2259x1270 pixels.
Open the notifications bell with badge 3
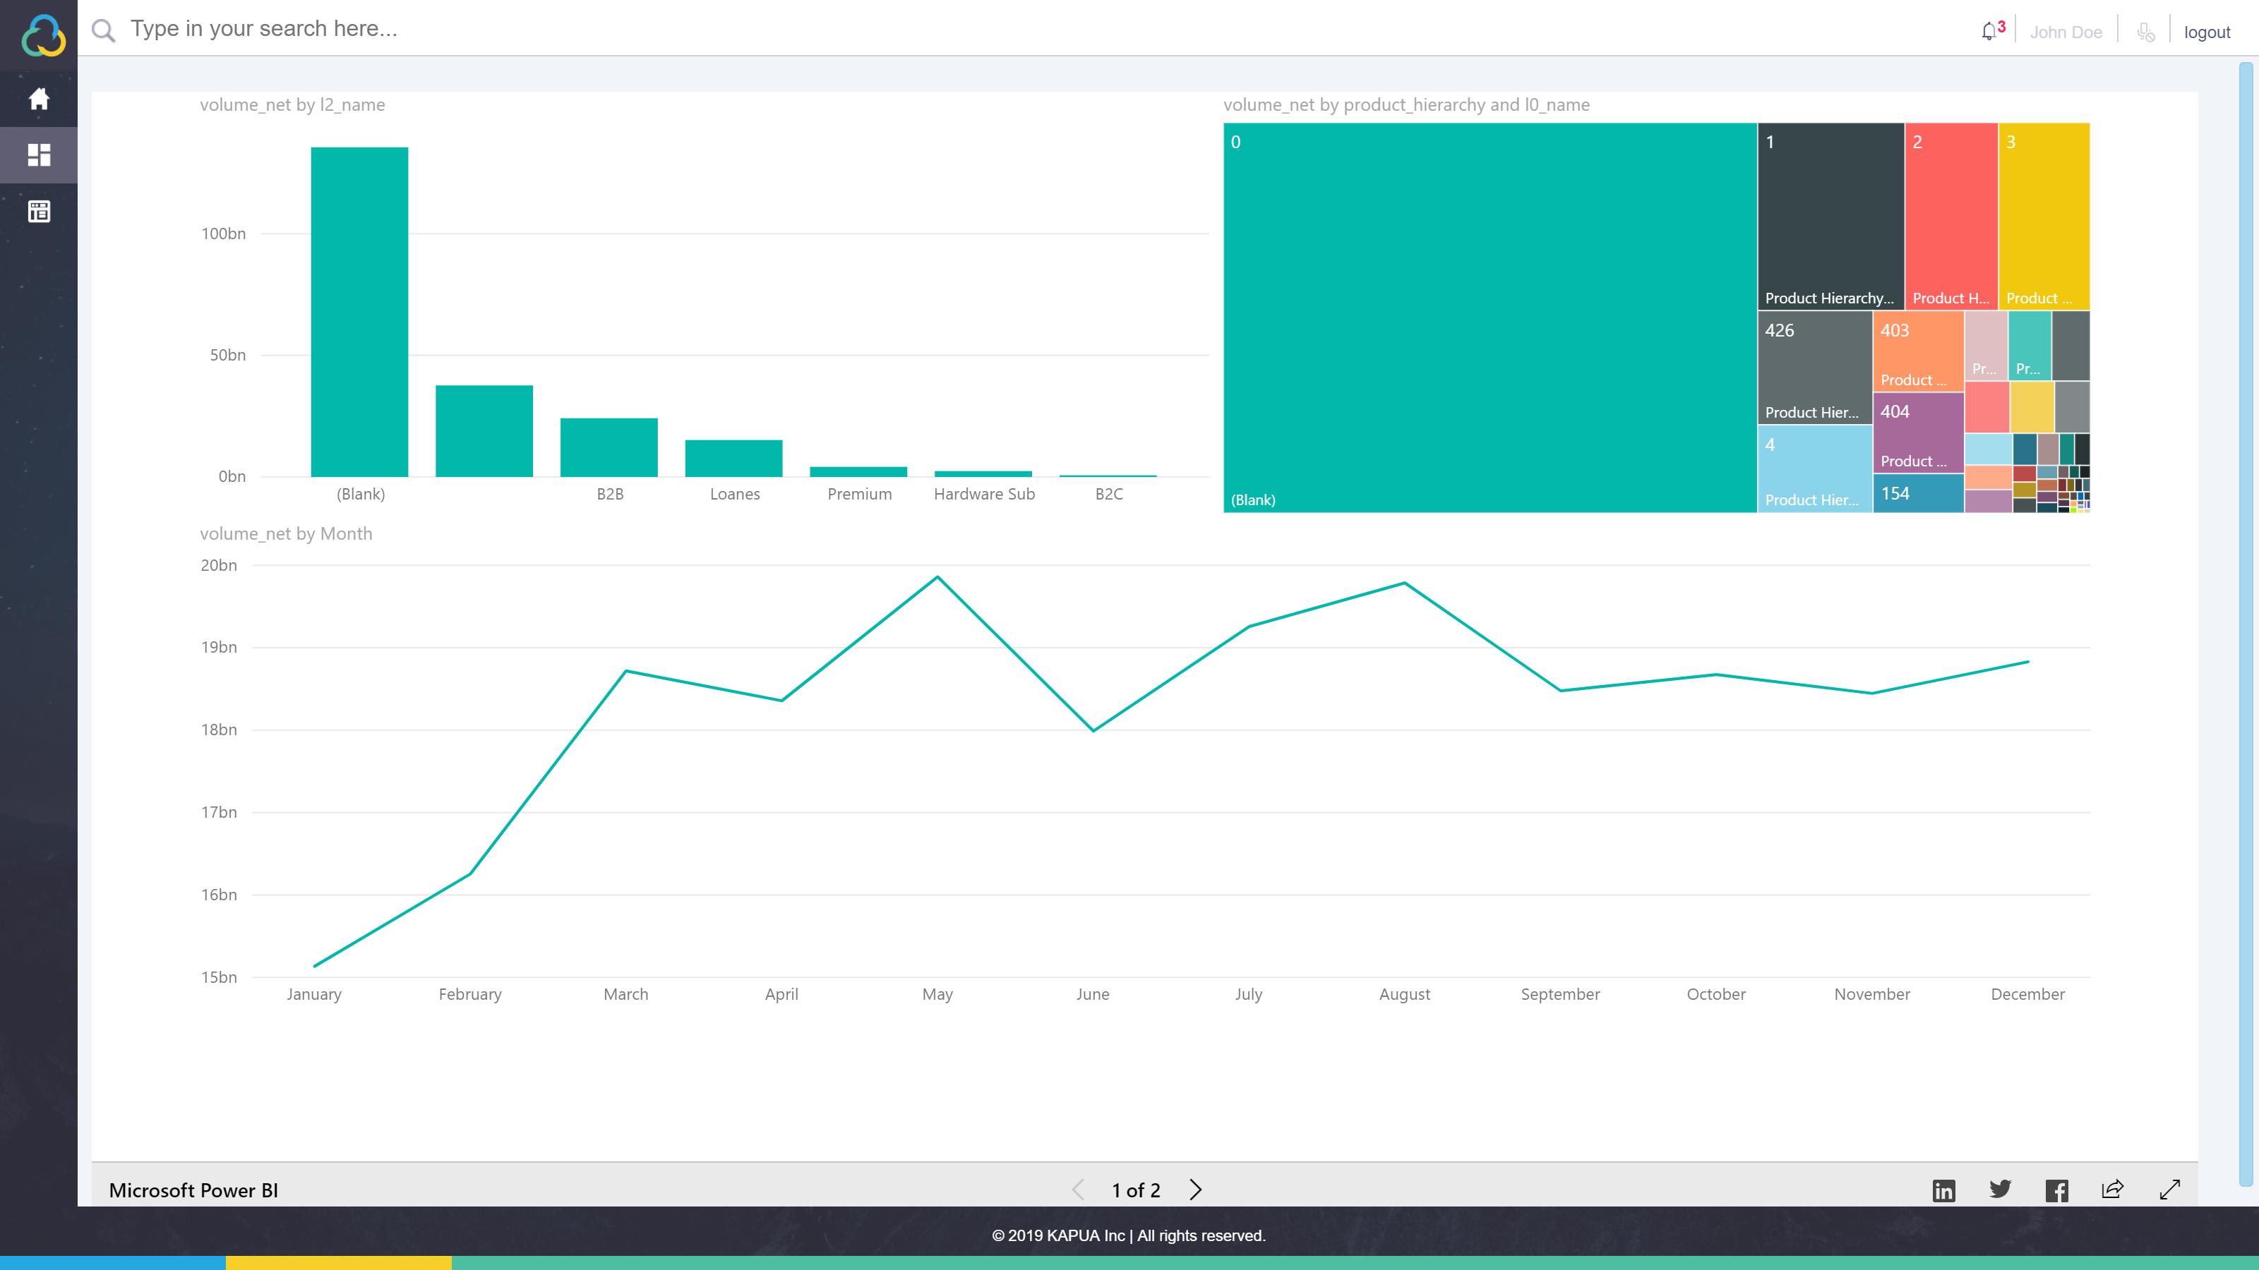pos(1990,32)
